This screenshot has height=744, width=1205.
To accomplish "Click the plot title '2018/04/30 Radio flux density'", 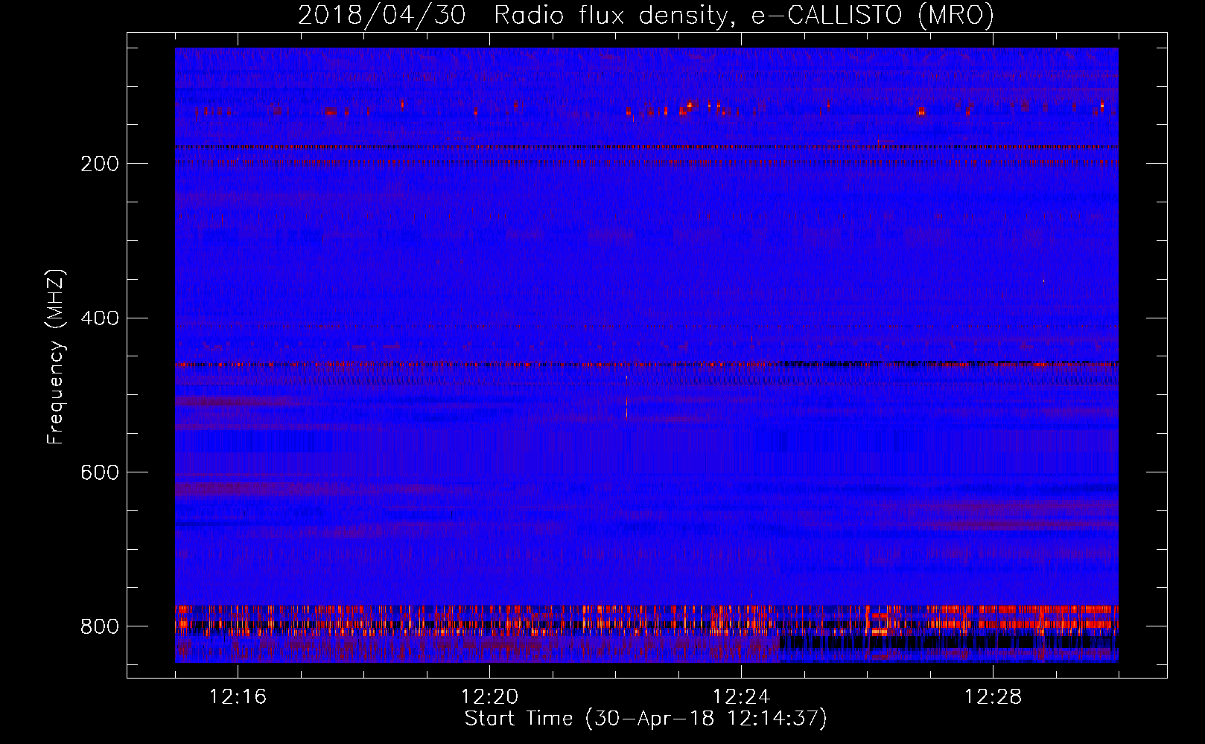I will 514,16.
